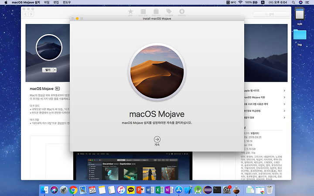Go back in the App Store window

[25, 14]
